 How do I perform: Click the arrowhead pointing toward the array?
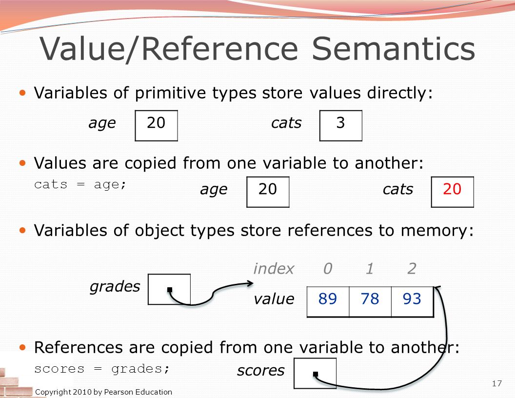point(250,283)
